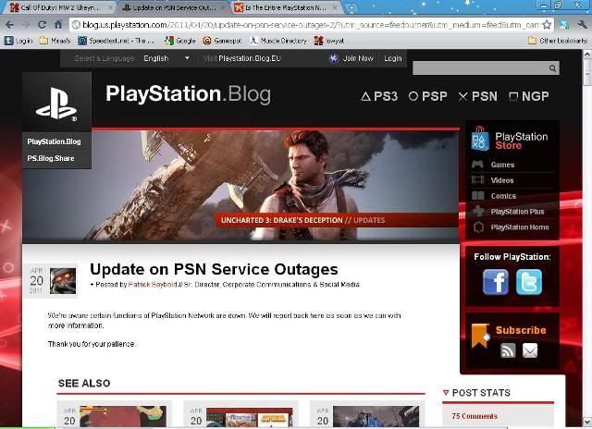This screenshot has height=429, width=592.
Task: Click the PlayStation Store bag icon
Action: click(x=478, y=140)
